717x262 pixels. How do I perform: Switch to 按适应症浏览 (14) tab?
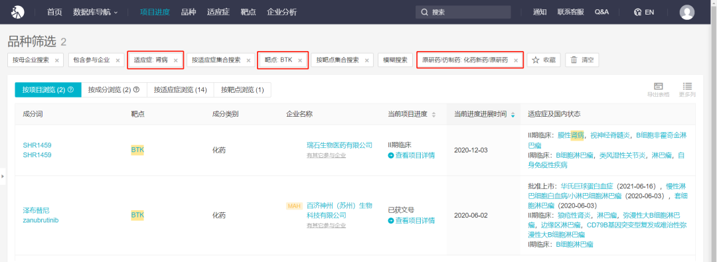tap(180, 90)
